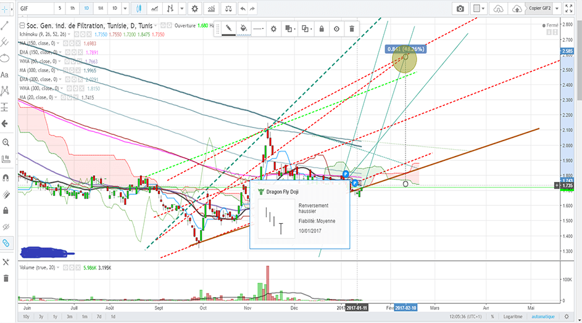Redo the last chart action
The image size is (582, 323).
click(x=252, y=8)
